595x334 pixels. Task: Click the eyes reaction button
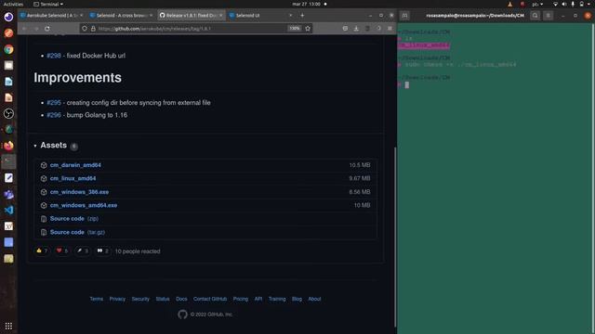tap(102, 250)
